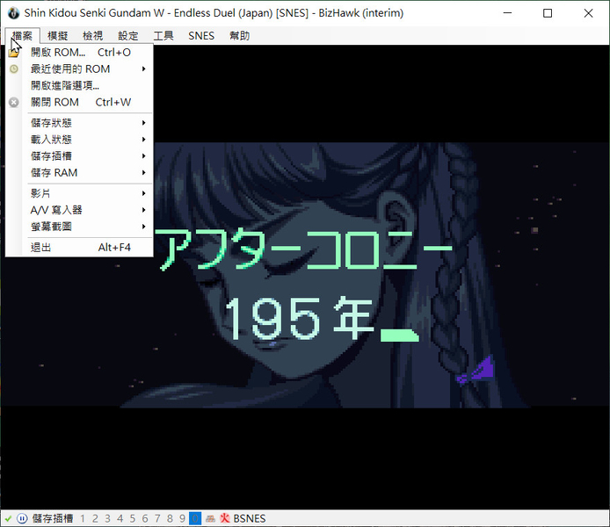Select save slot 6 in status bar

[x=145, y=518]
